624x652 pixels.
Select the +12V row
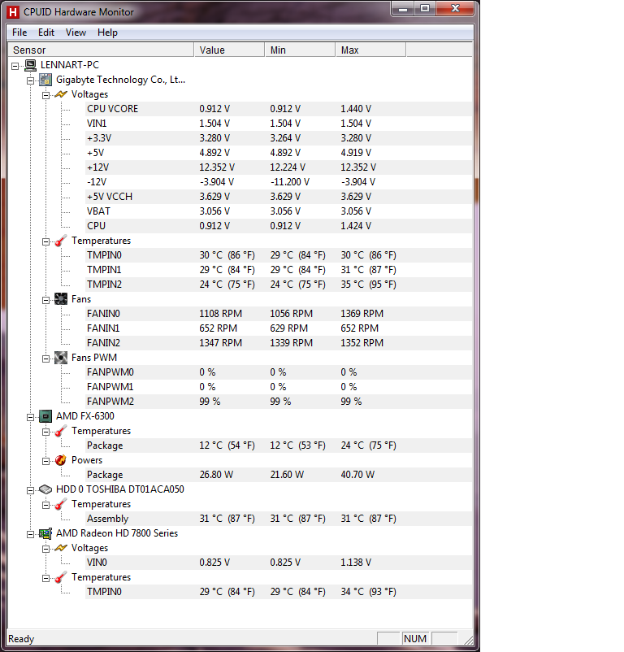(279, 167)
